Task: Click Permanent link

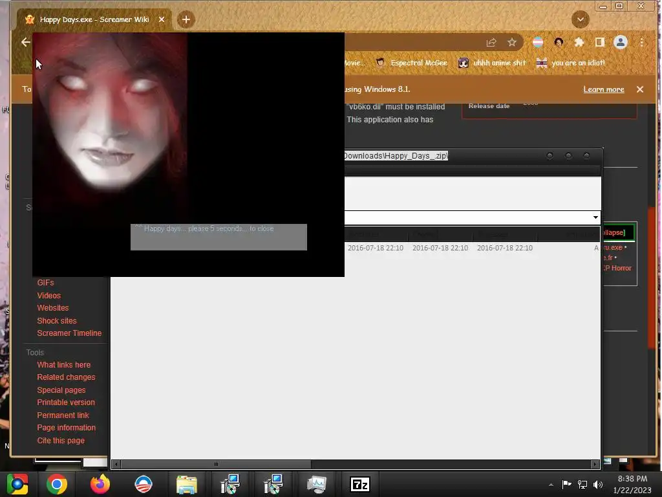Action: pyautogui.click(x=63, y=415)
